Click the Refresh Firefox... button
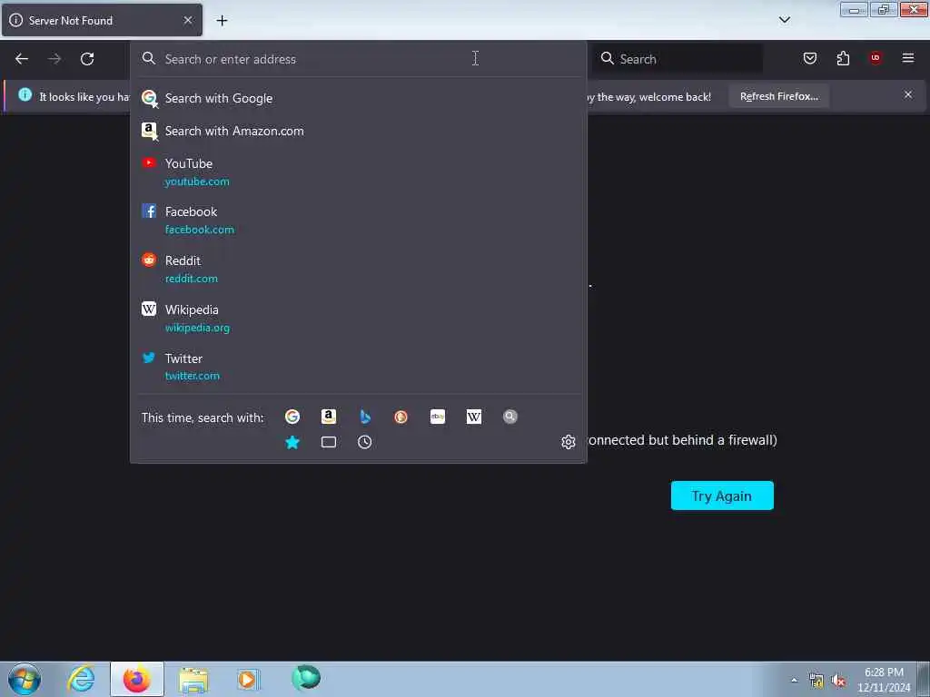Screen dimensions: 930x697 tap(778, 96)
